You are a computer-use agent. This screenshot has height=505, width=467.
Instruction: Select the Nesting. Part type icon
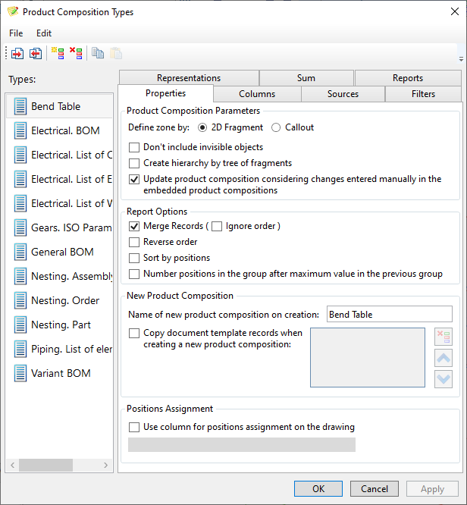[x=20, y=325]
